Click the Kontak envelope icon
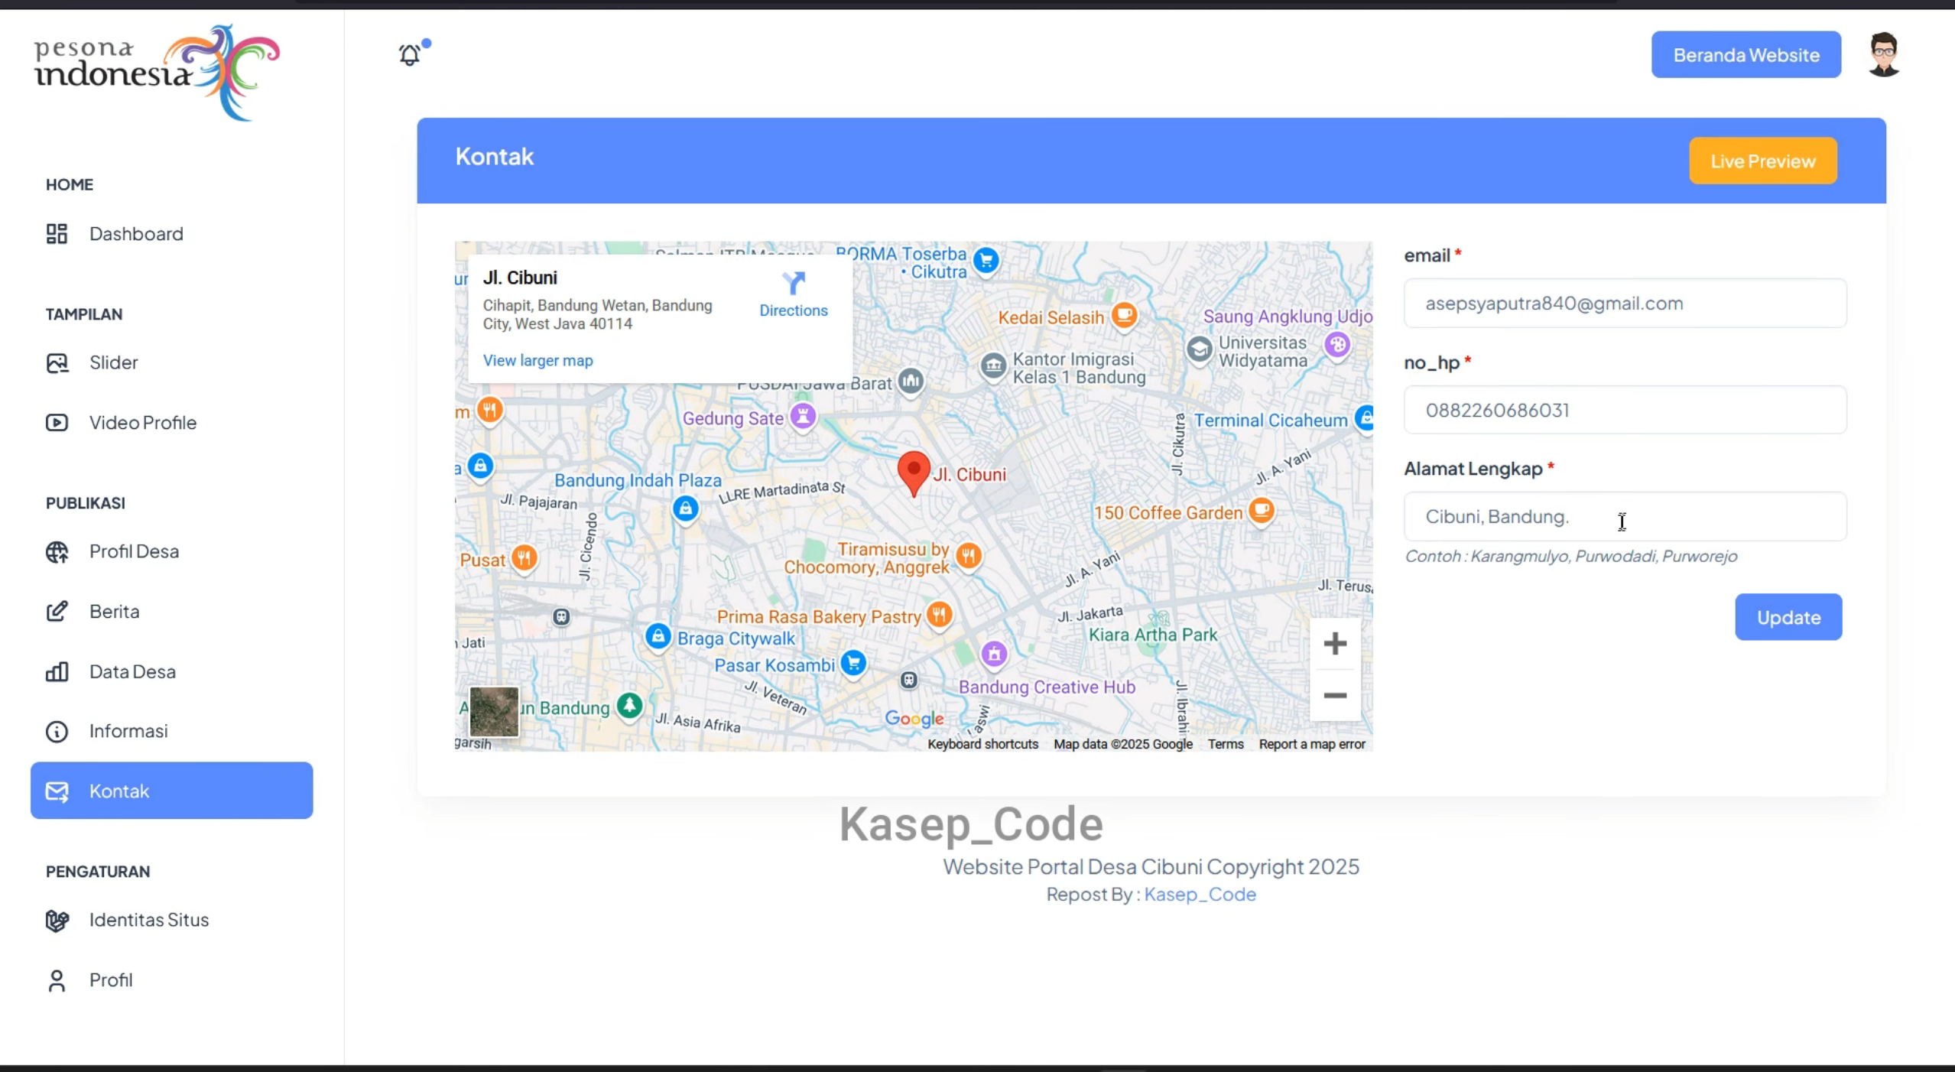This screenshot has height=1072, width=1955. click(x=57, y=791)
